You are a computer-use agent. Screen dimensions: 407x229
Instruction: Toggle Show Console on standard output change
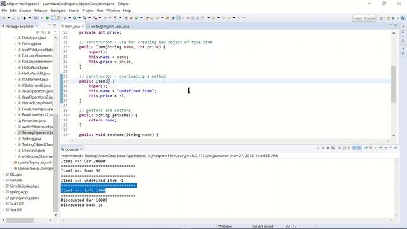click(x=354, y=148)
